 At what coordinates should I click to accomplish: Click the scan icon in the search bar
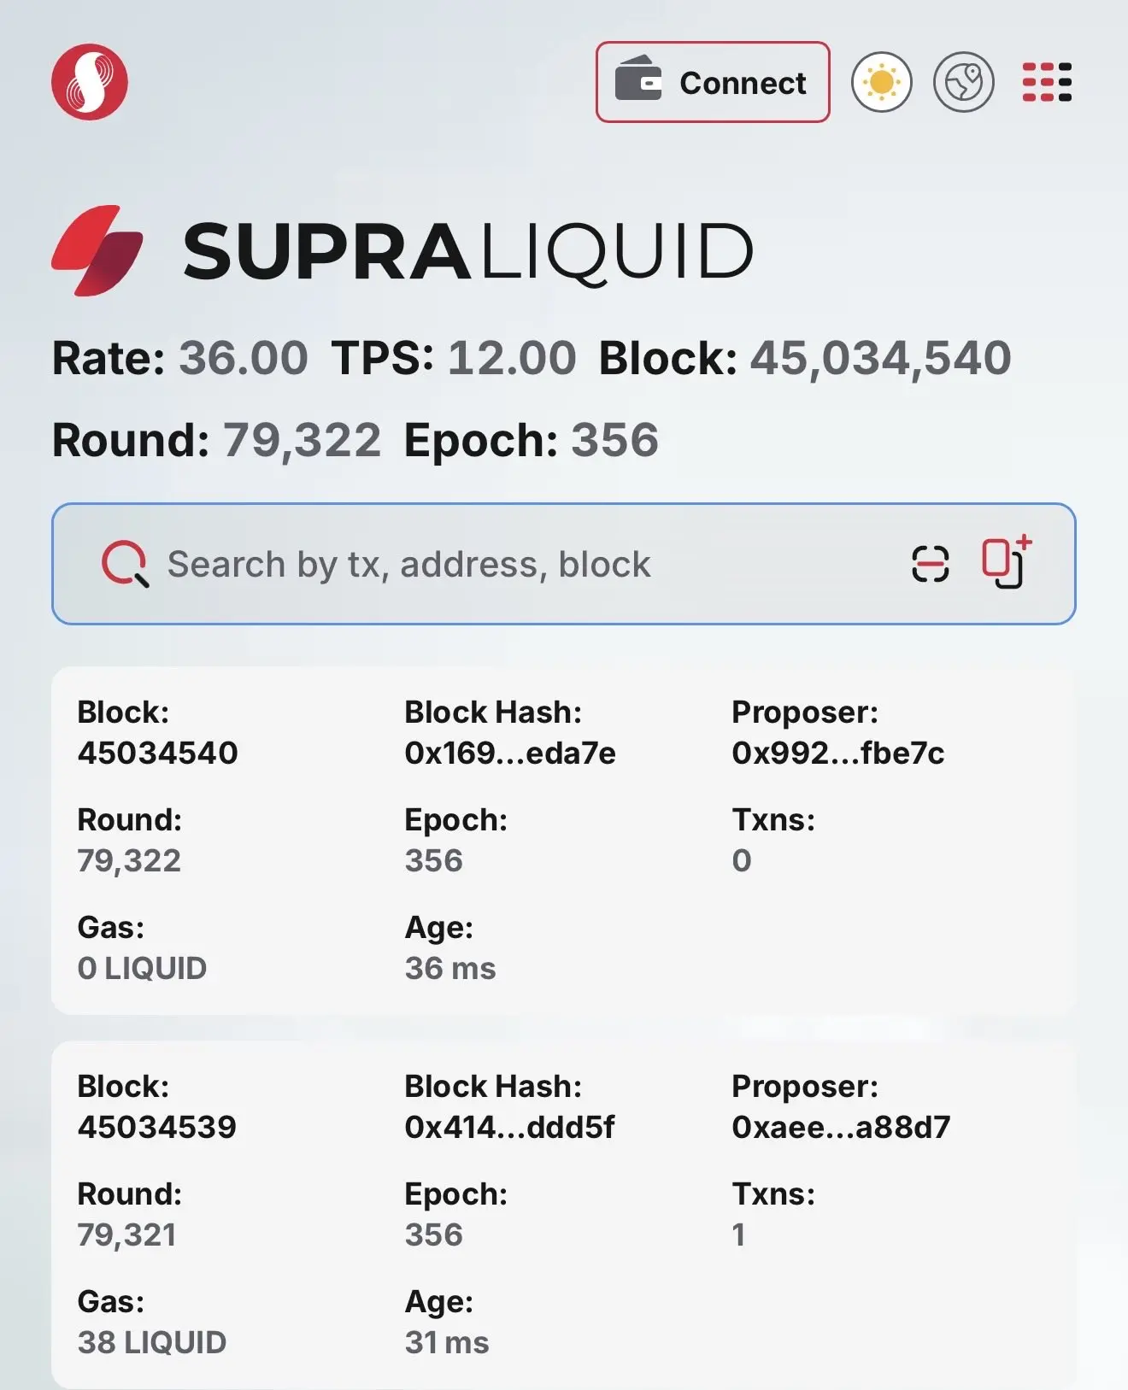[x=930, y=564]
